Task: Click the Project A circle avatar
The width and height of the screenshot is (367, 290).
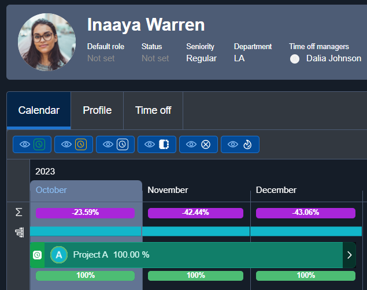Action: point(59,255)
